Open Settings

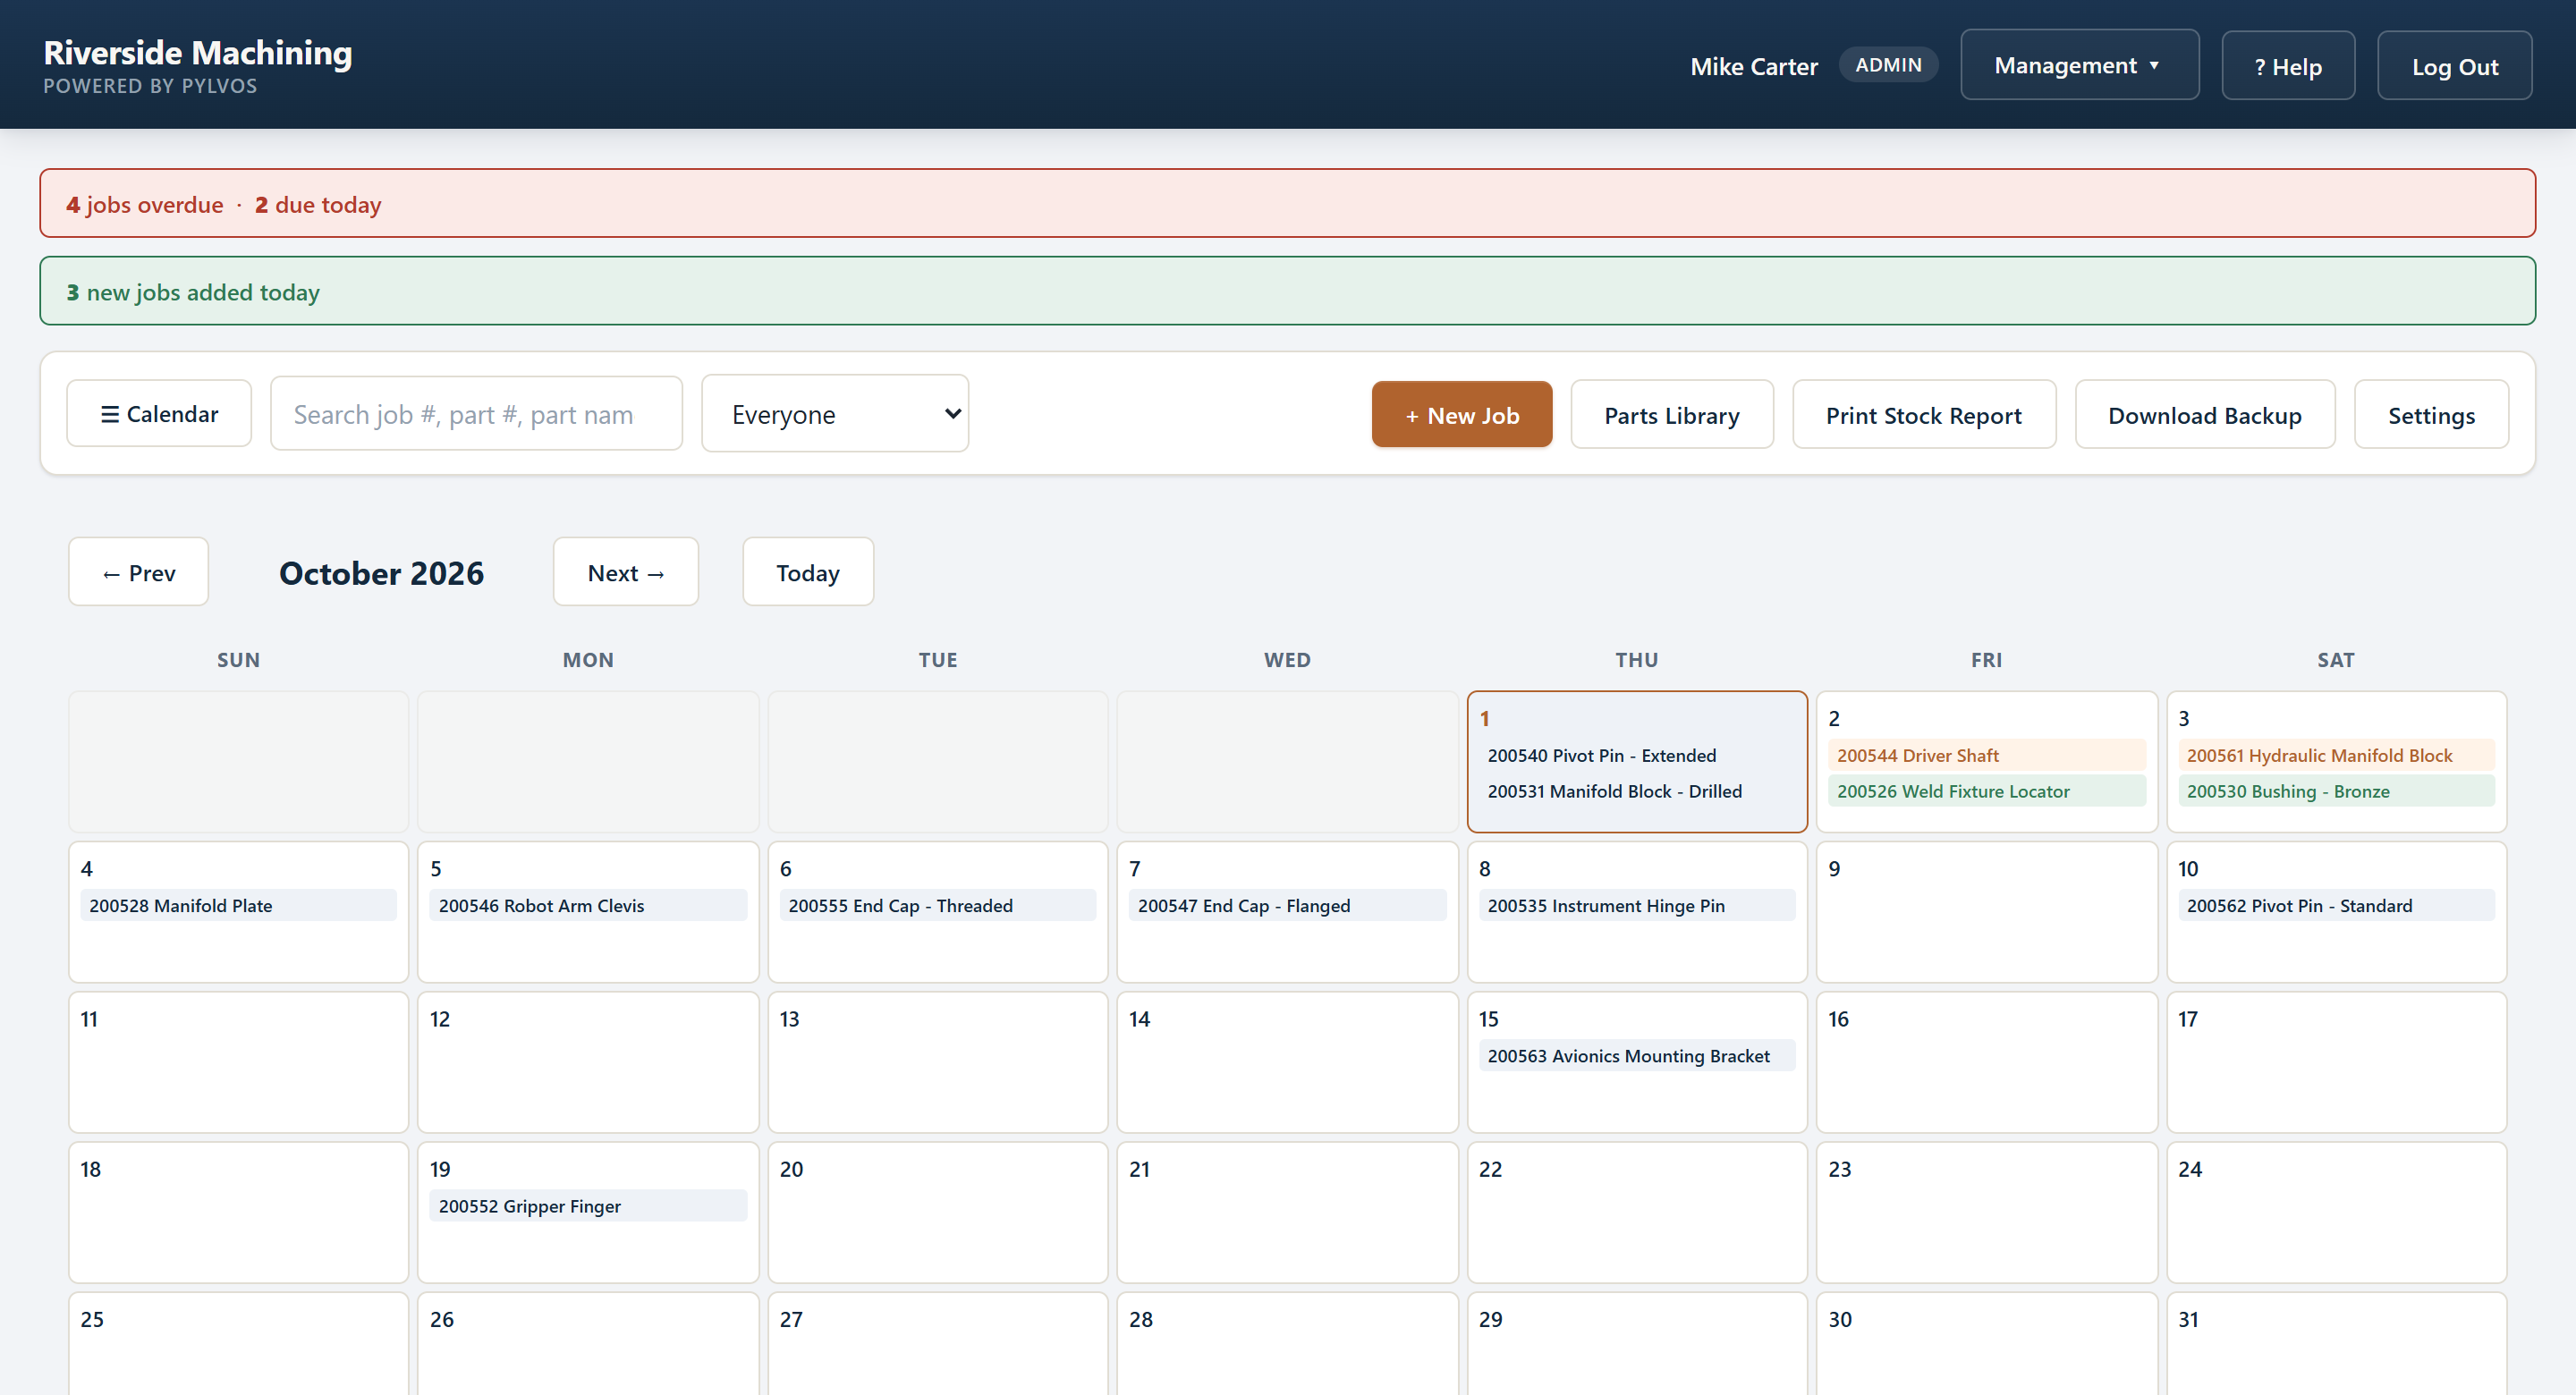2431,414
